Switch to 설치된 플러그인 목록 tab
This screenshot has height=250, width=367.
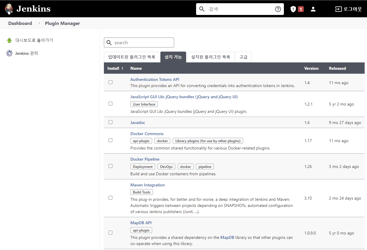pos(211,57)
